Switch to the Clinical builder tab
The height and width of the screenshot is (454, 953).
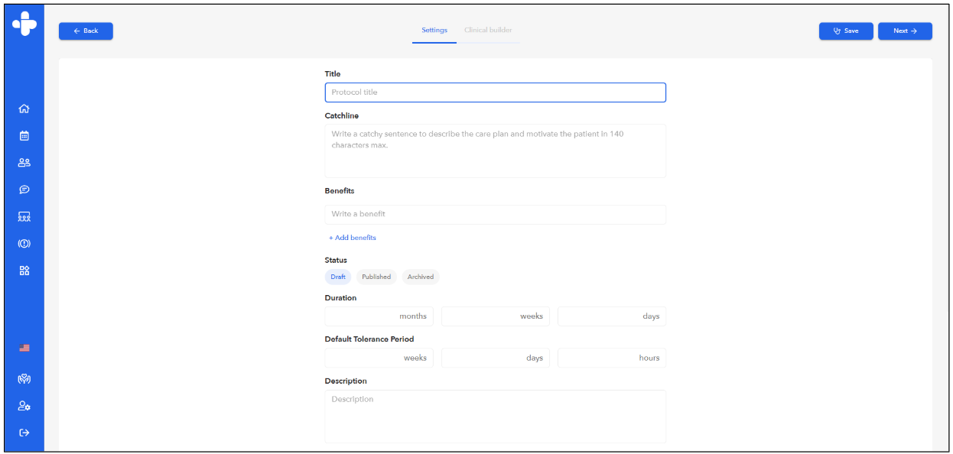click(488, 31)
